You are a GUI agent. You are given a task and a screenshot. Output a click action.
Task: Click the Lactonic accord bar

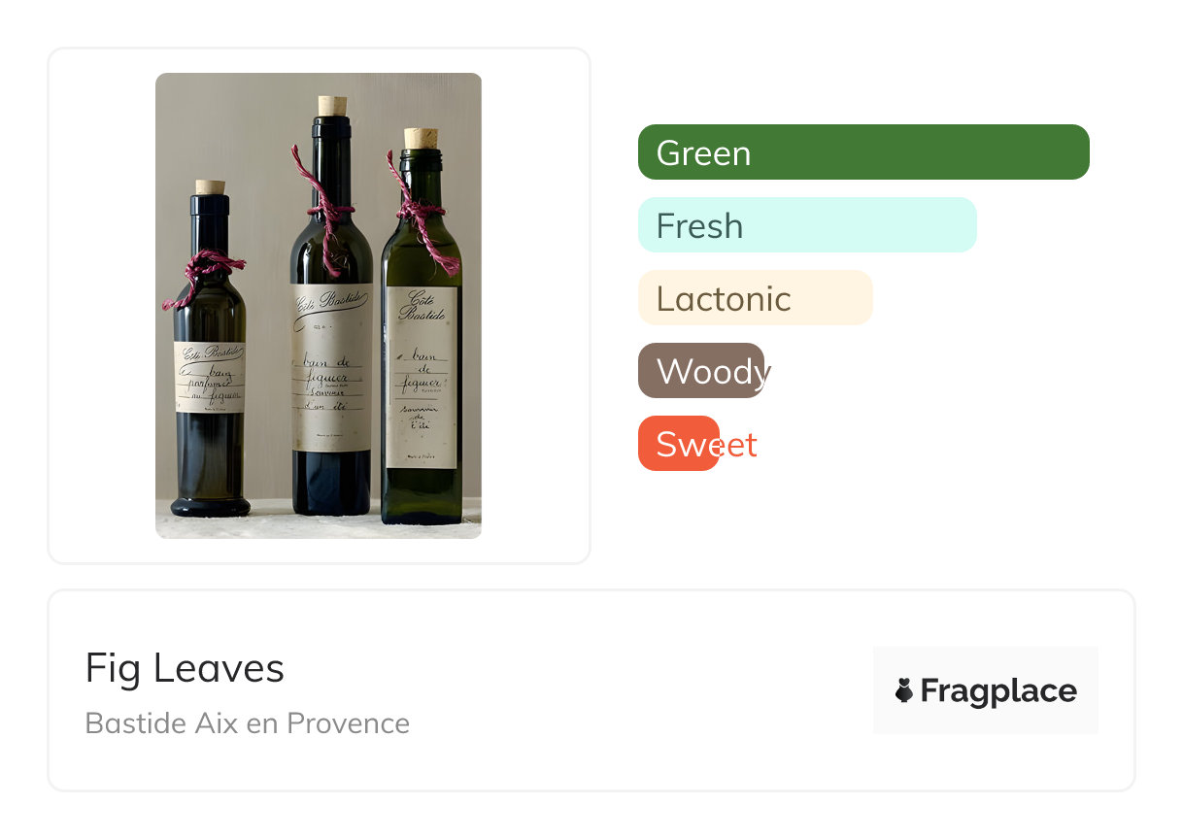click(755, 298)
